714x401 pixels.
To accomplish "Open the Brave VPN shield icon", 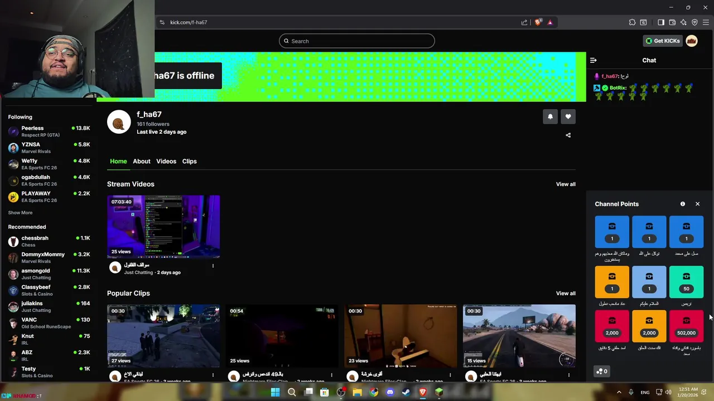I will click(x=694, y=22).
